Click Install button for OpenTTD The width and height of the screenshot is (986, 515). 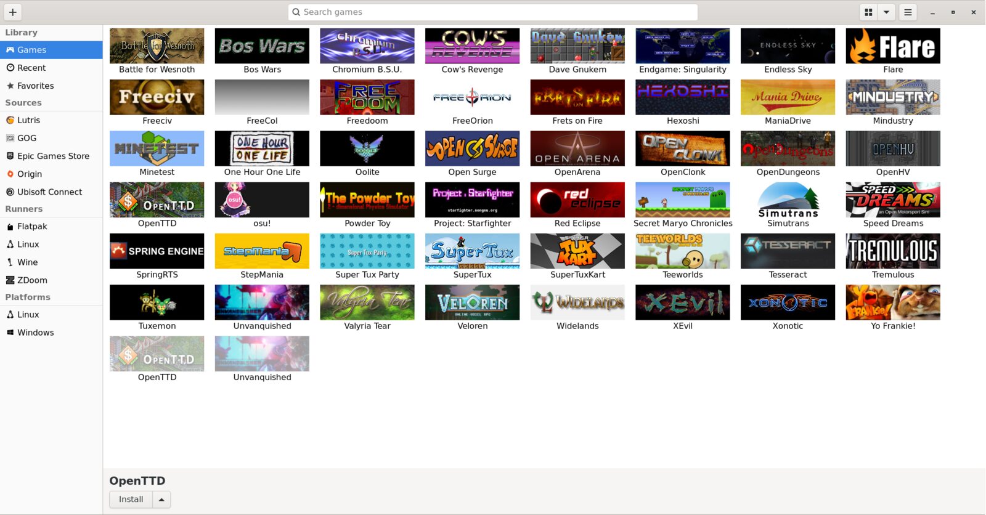[x=131, y=499]
